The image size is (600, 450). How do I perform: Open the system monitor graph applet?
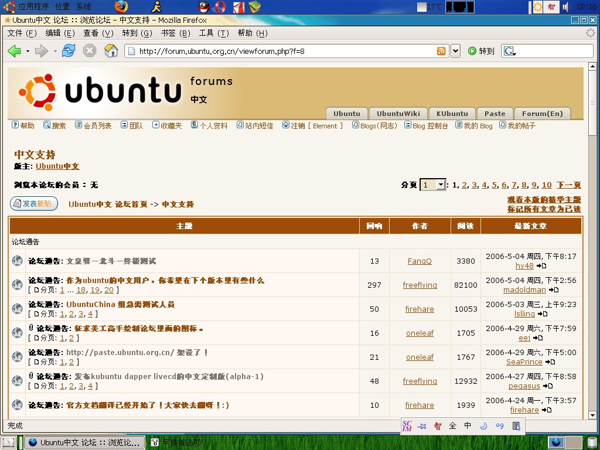coord(460,7)
